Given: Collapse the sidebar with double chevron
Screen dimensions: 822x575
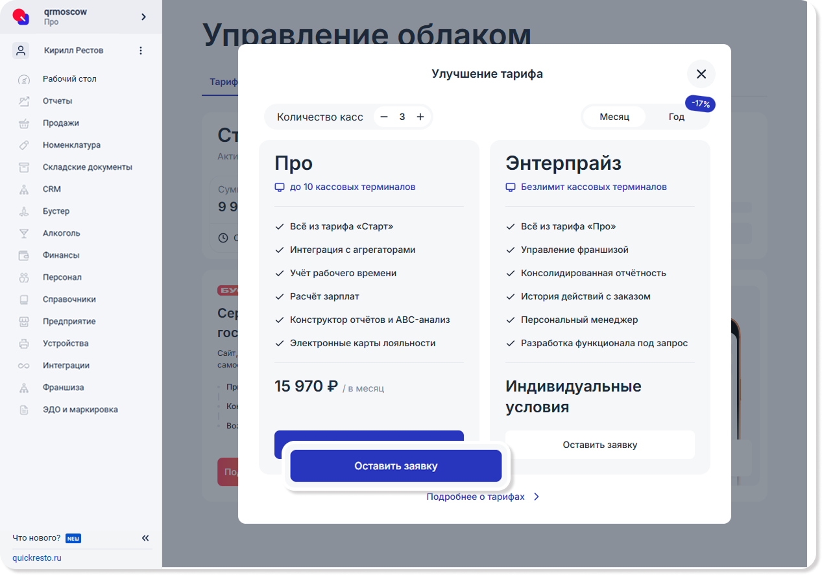Looking at the screenshot, I should pyautogui.click(x=145, y=538).
